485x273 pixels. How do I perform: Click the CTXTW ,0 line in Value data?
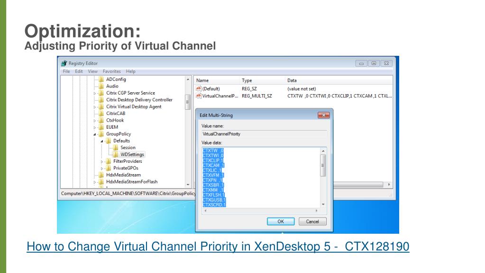213,151
